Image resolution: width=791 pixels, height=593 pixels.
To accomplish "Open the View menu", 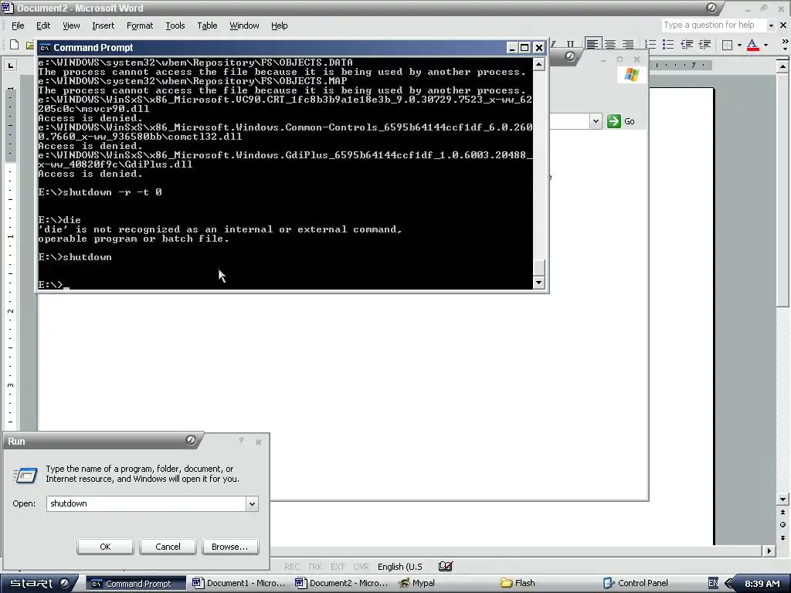I will 71,25.
